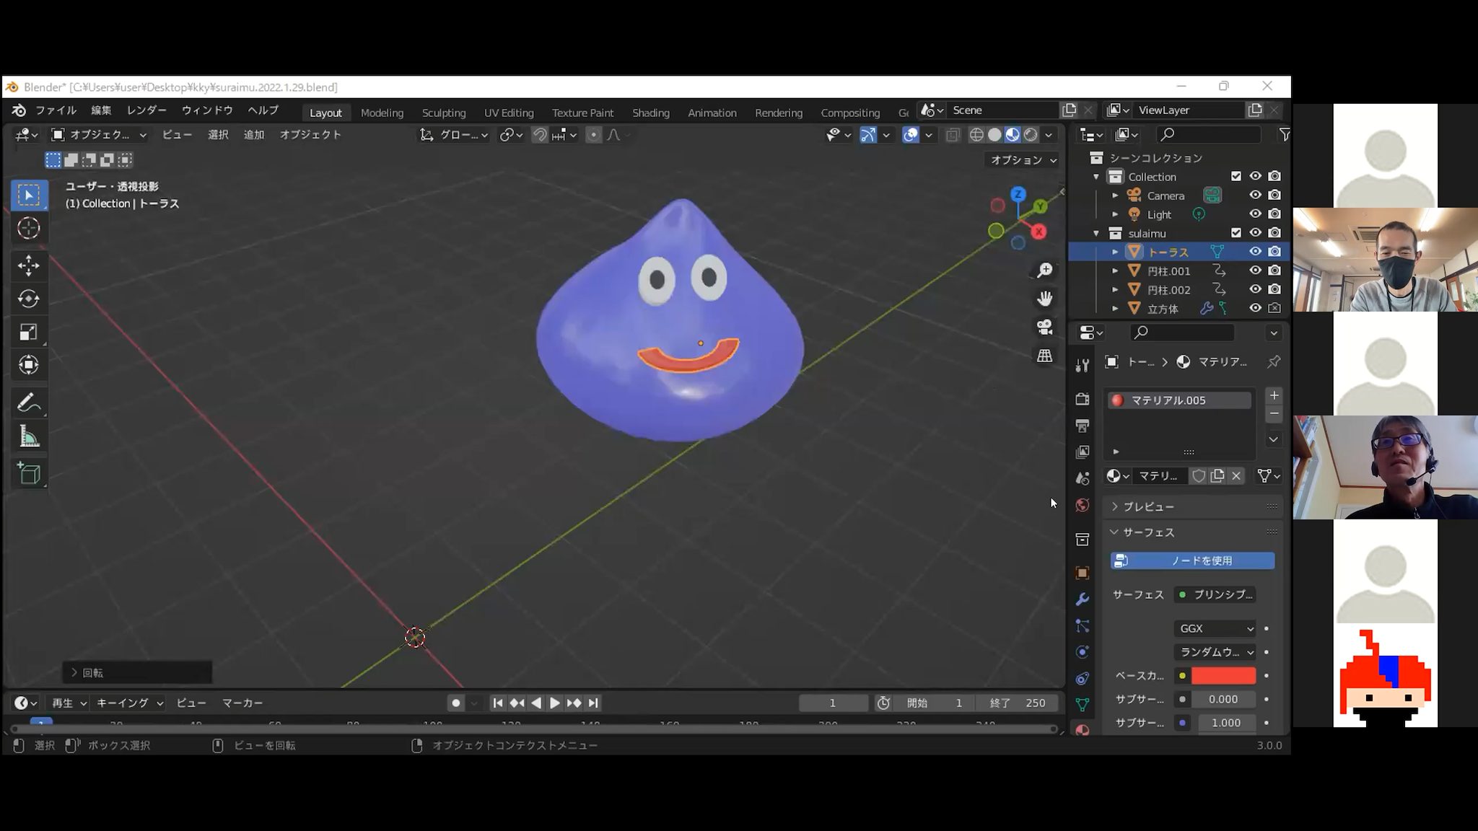Open the Object properties tab
1478x831 pixels.
[1082, 573]
